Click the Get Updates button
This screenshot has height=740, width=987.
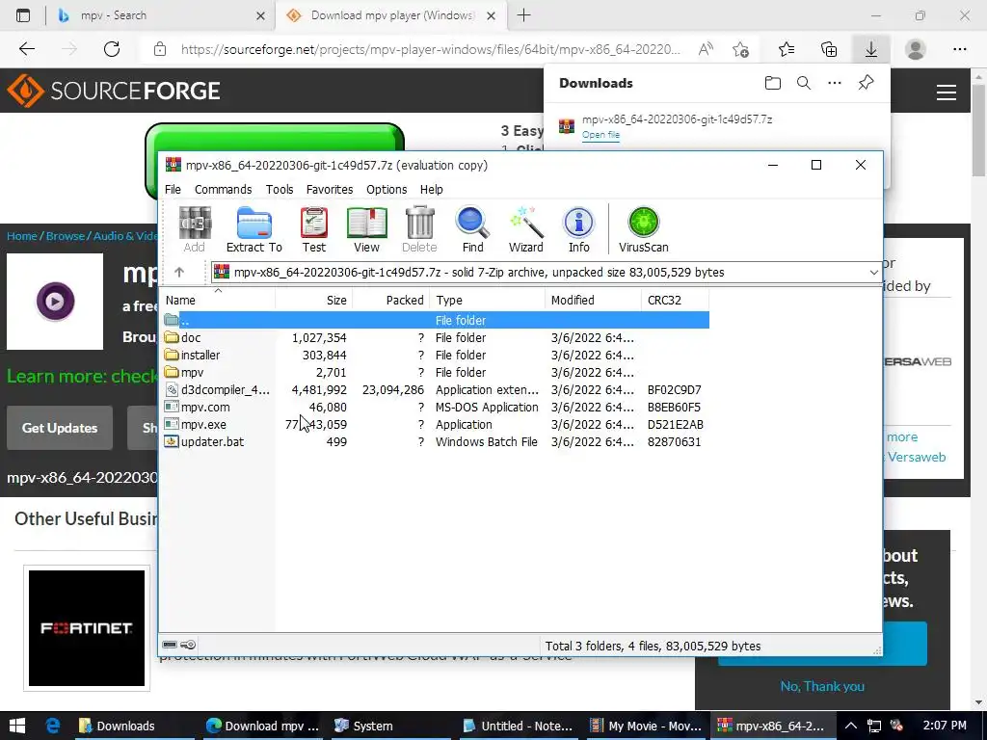click(x=60, y=428)
